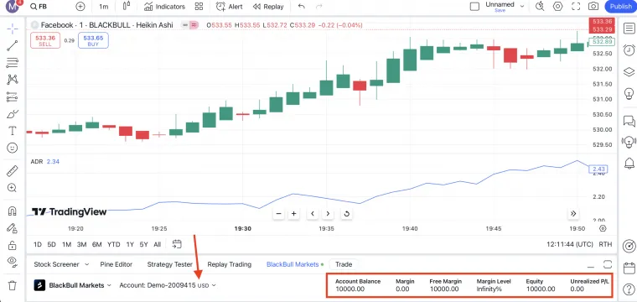Image resolution: width=637 pixels, height=302 pixels.
Task: Add symbol with plus circle icon
Action: pyautogui.click(x=80, y=7)
